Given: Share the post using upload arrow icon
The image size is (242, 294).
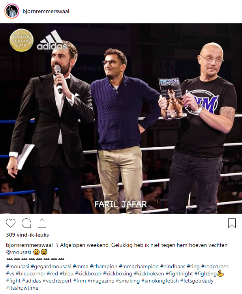Looking at the screenshot, I should tap(42, 223).
